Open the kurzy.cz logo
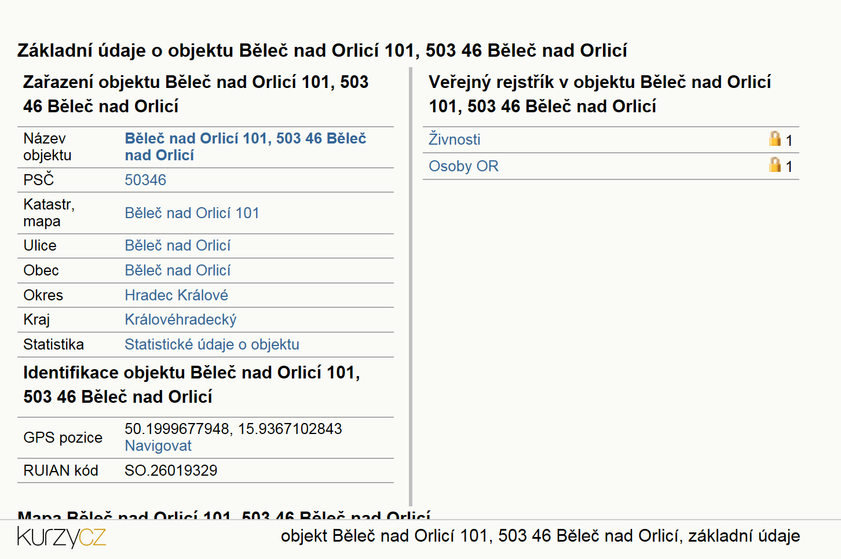The width and height of the screenshot is (841, 559). (x=61, y=537)
